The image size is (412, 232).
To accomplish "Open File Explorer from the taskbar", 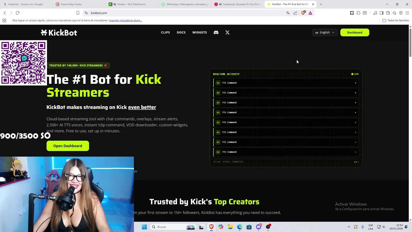I will coord(230,227).
